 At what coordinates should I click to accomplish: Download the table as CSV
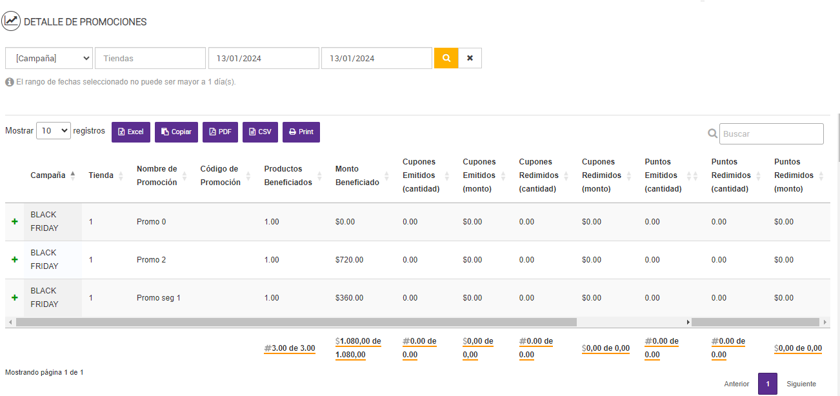click(x=260, y=132)
